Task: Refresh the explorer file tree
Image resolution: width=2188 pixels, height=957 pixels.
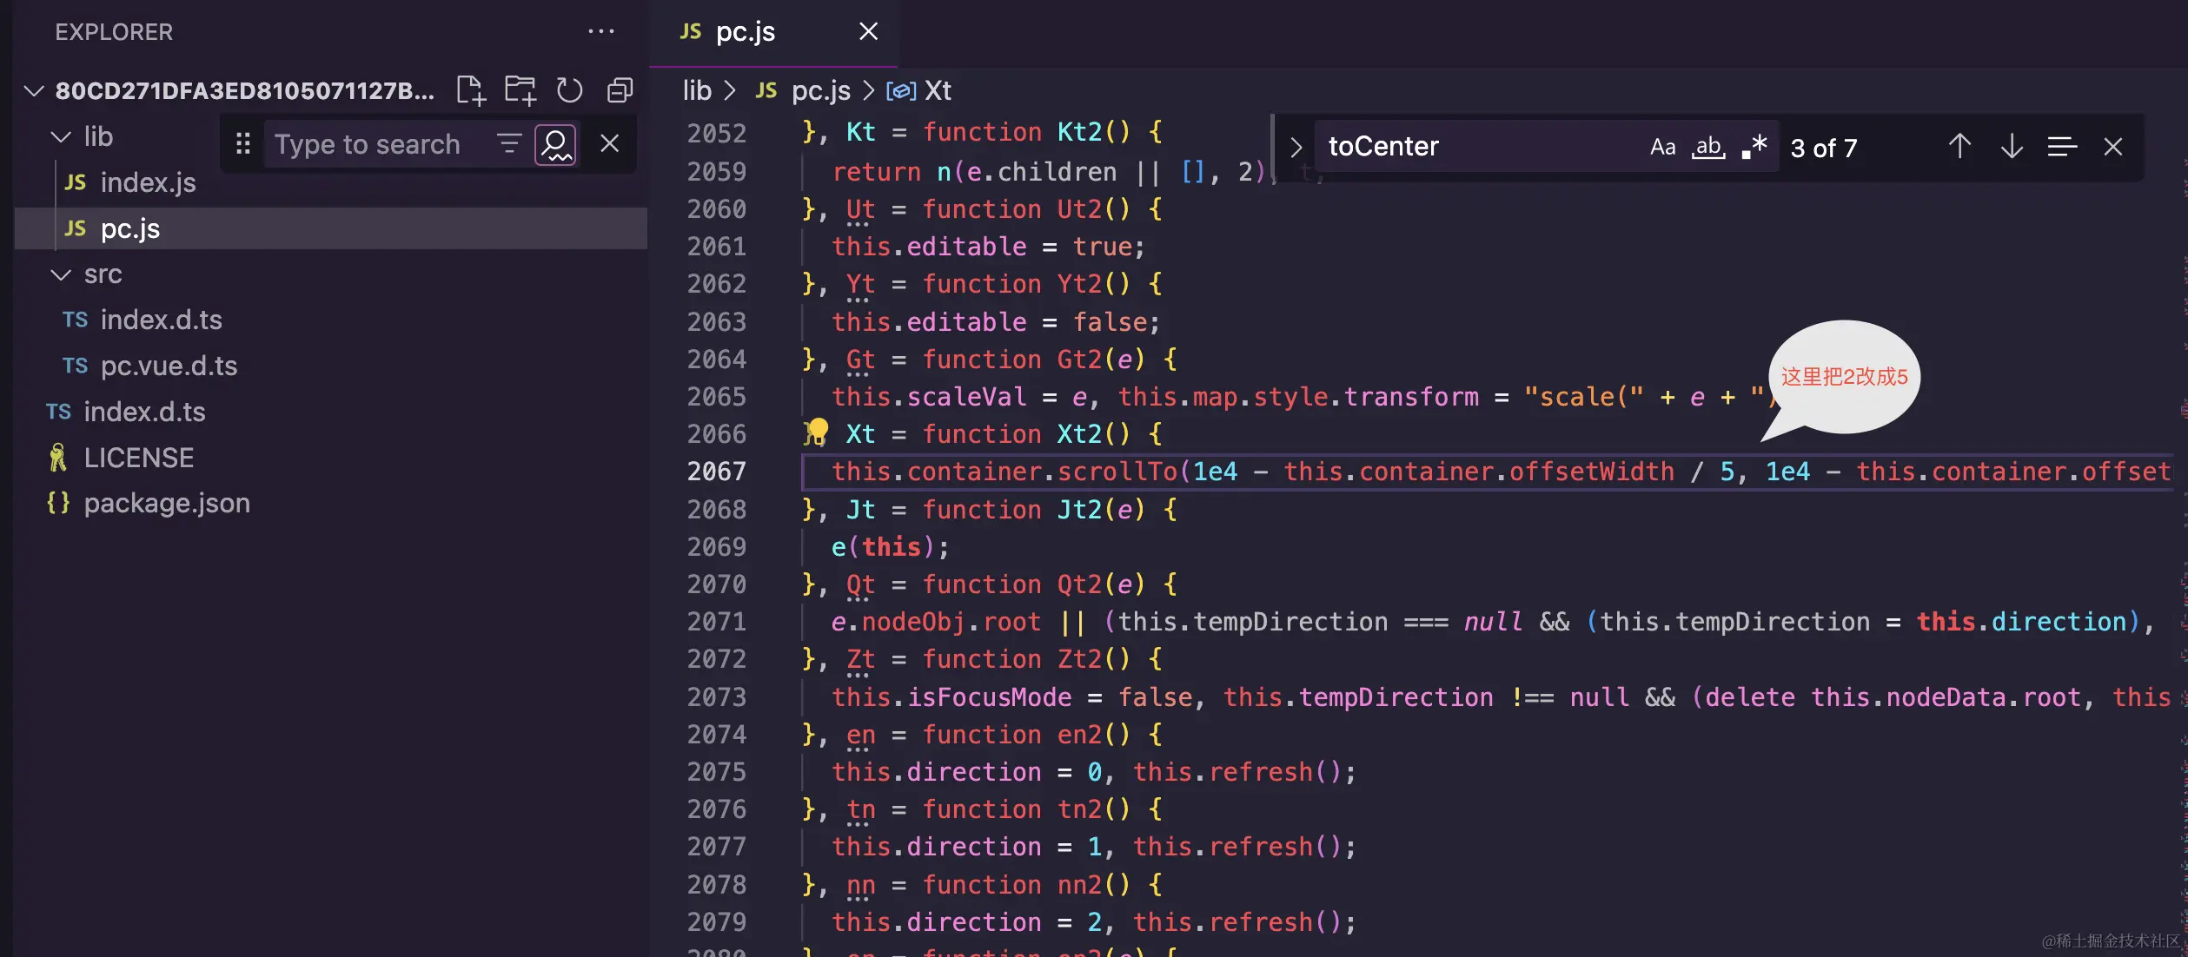Action: tap(569, 90)
